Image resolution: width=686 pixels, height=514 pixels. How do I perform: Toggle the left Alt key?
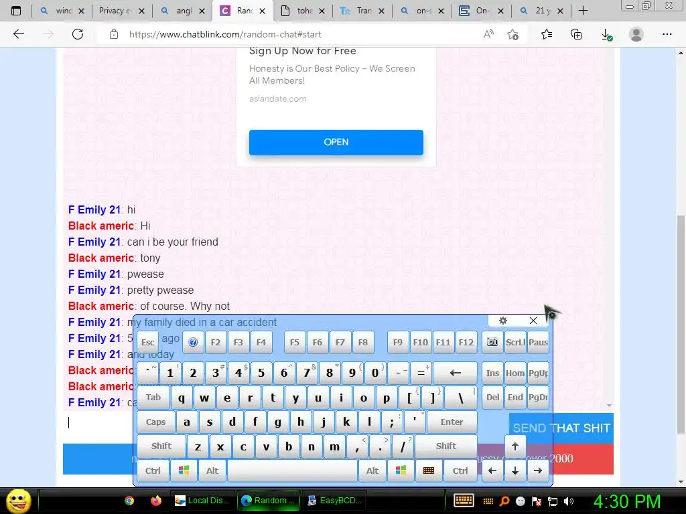(x=212, y=470)
